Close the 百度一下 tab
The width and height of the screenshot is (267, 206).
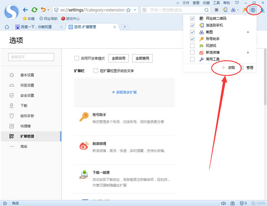[x=61, y=27]
